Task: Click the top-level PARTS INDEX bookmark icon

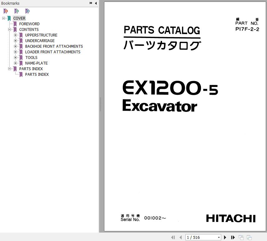Action: coord(15,69)
